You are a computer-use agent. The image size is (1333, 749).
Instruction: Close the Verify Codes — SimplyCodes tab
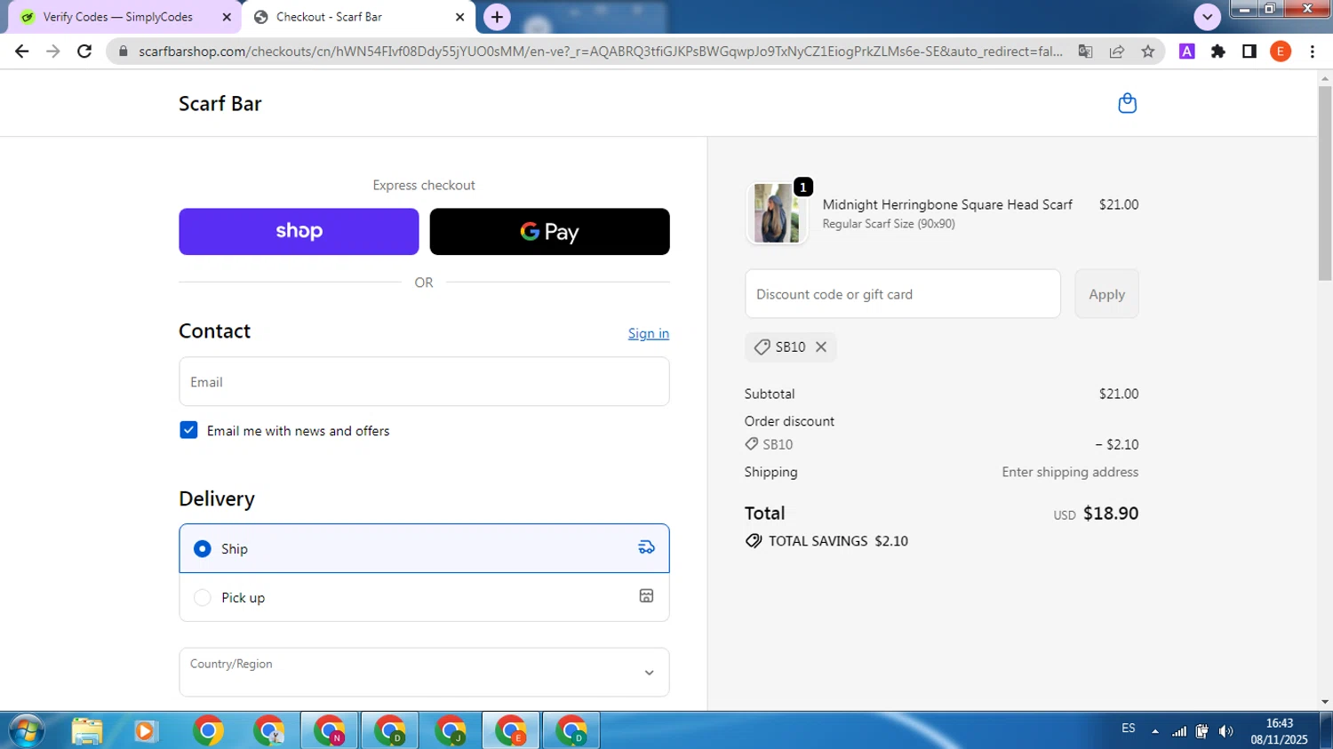pos(227,17)
